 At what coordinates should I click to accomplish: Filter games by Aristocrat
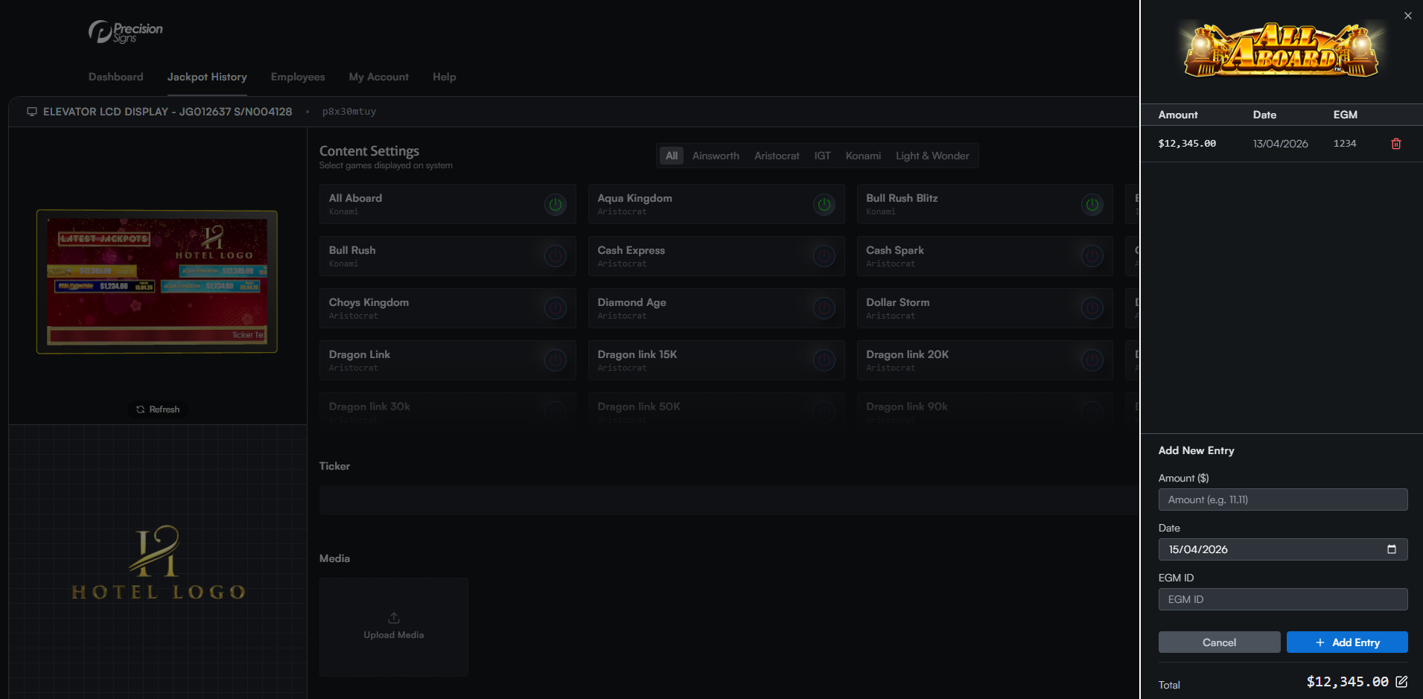coord(777,156)
